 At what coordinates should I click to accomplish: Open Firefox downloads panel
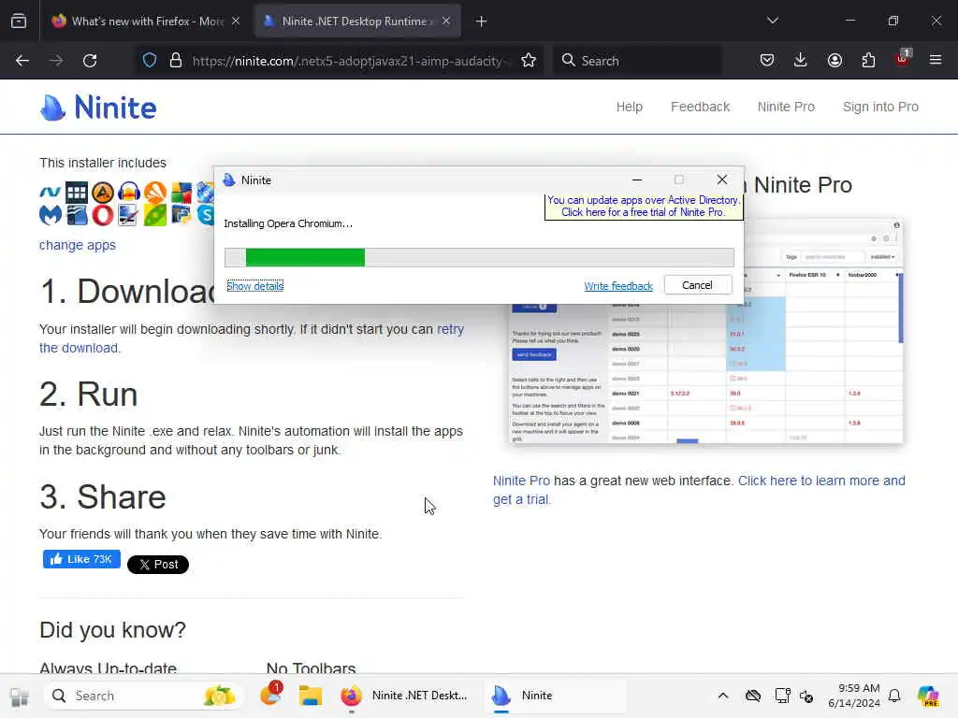coord(801,61)
